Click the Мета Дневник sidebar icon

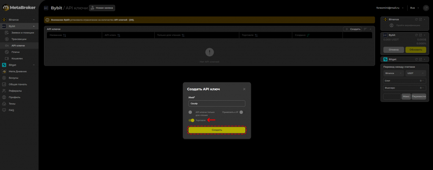pos(4,71)
